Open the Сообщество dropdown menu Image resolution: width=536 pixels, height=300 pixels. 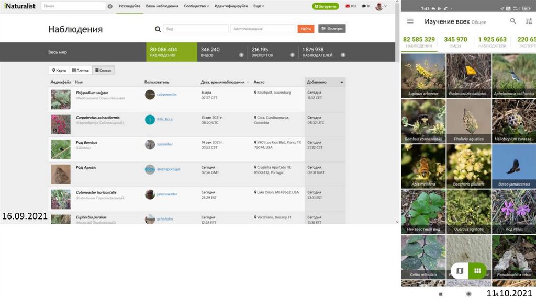coord(197,6)
